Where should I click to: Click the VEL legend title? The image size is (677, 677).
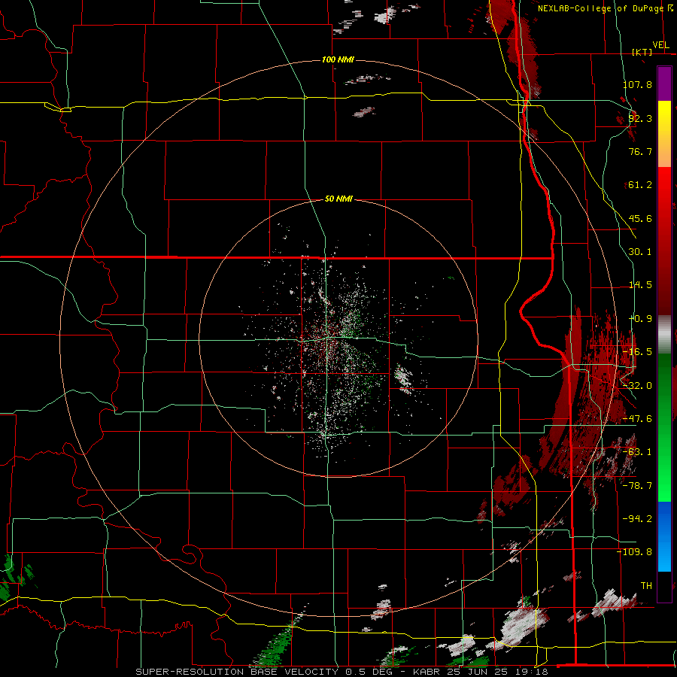pos(660,45)
